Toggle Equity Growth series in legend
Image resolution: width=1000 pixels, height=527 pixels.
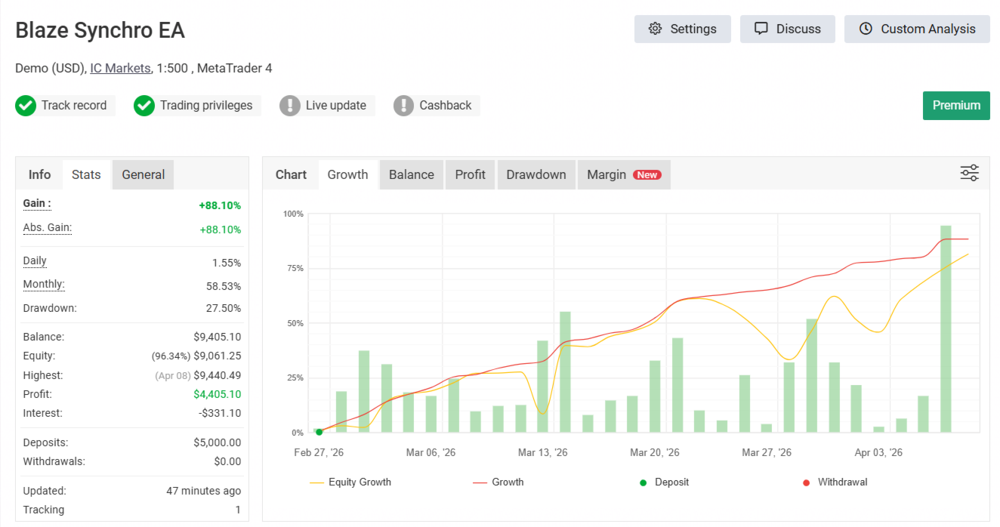350,482
